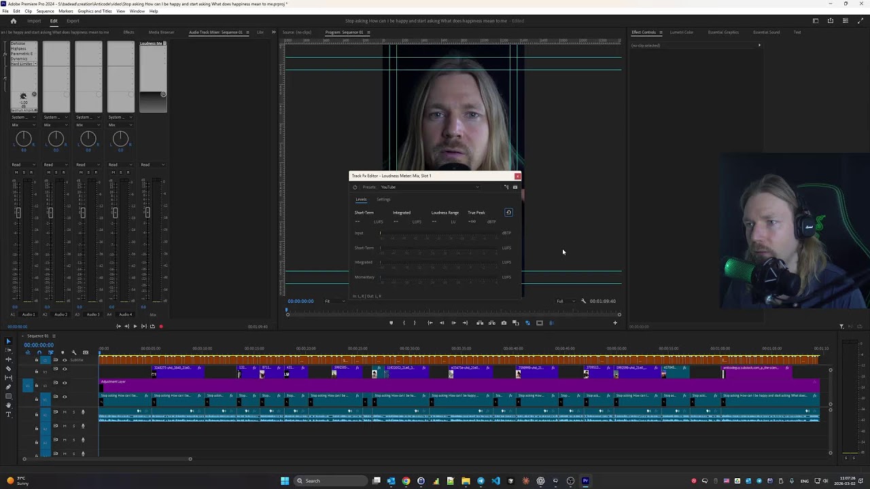This screenshot has height=489, width=870.
Task: Select the Pen tool in timeline toolbox
Action: [x=9, y=387]
